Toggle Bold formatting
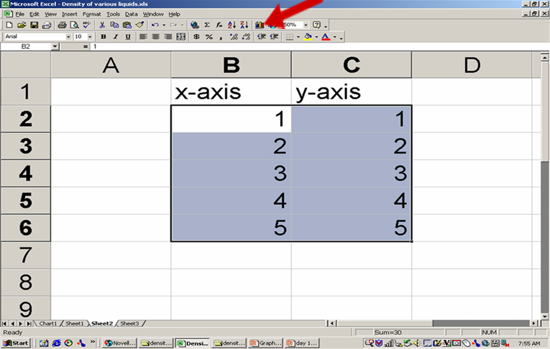550x349 pixels. [104, 36]
